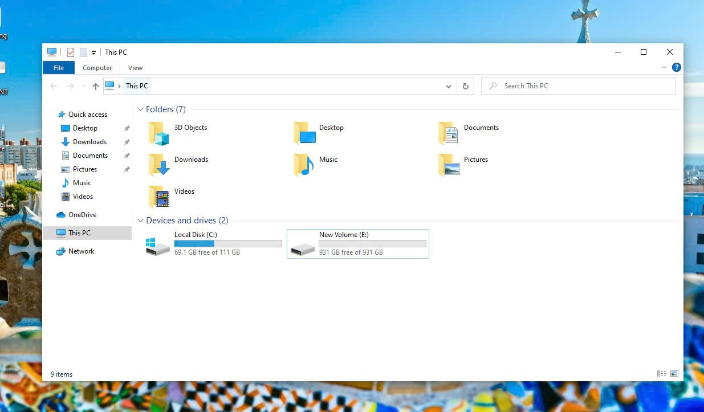Select the Local Disk (C:) drive icon
The height and width of the screenshot is (412, 704).
(x=158, y=246)
